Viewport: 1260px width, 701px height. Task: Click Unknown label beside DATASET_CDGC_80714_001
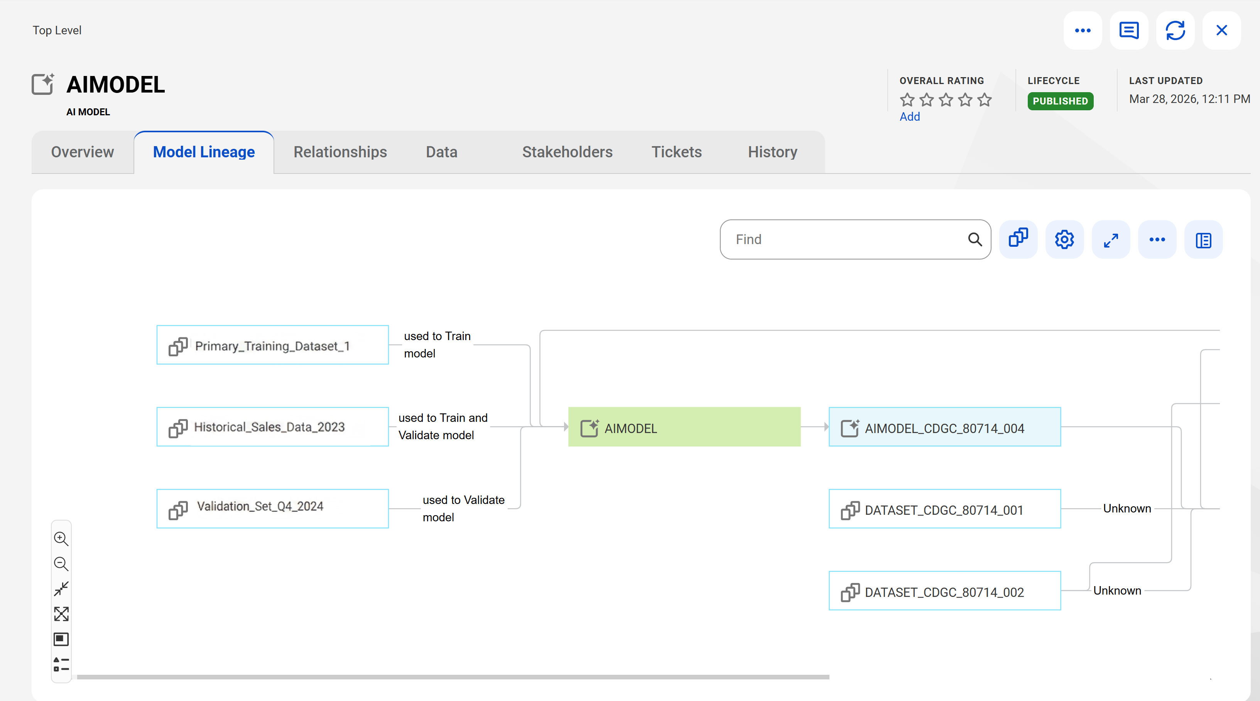[1127, 508]
